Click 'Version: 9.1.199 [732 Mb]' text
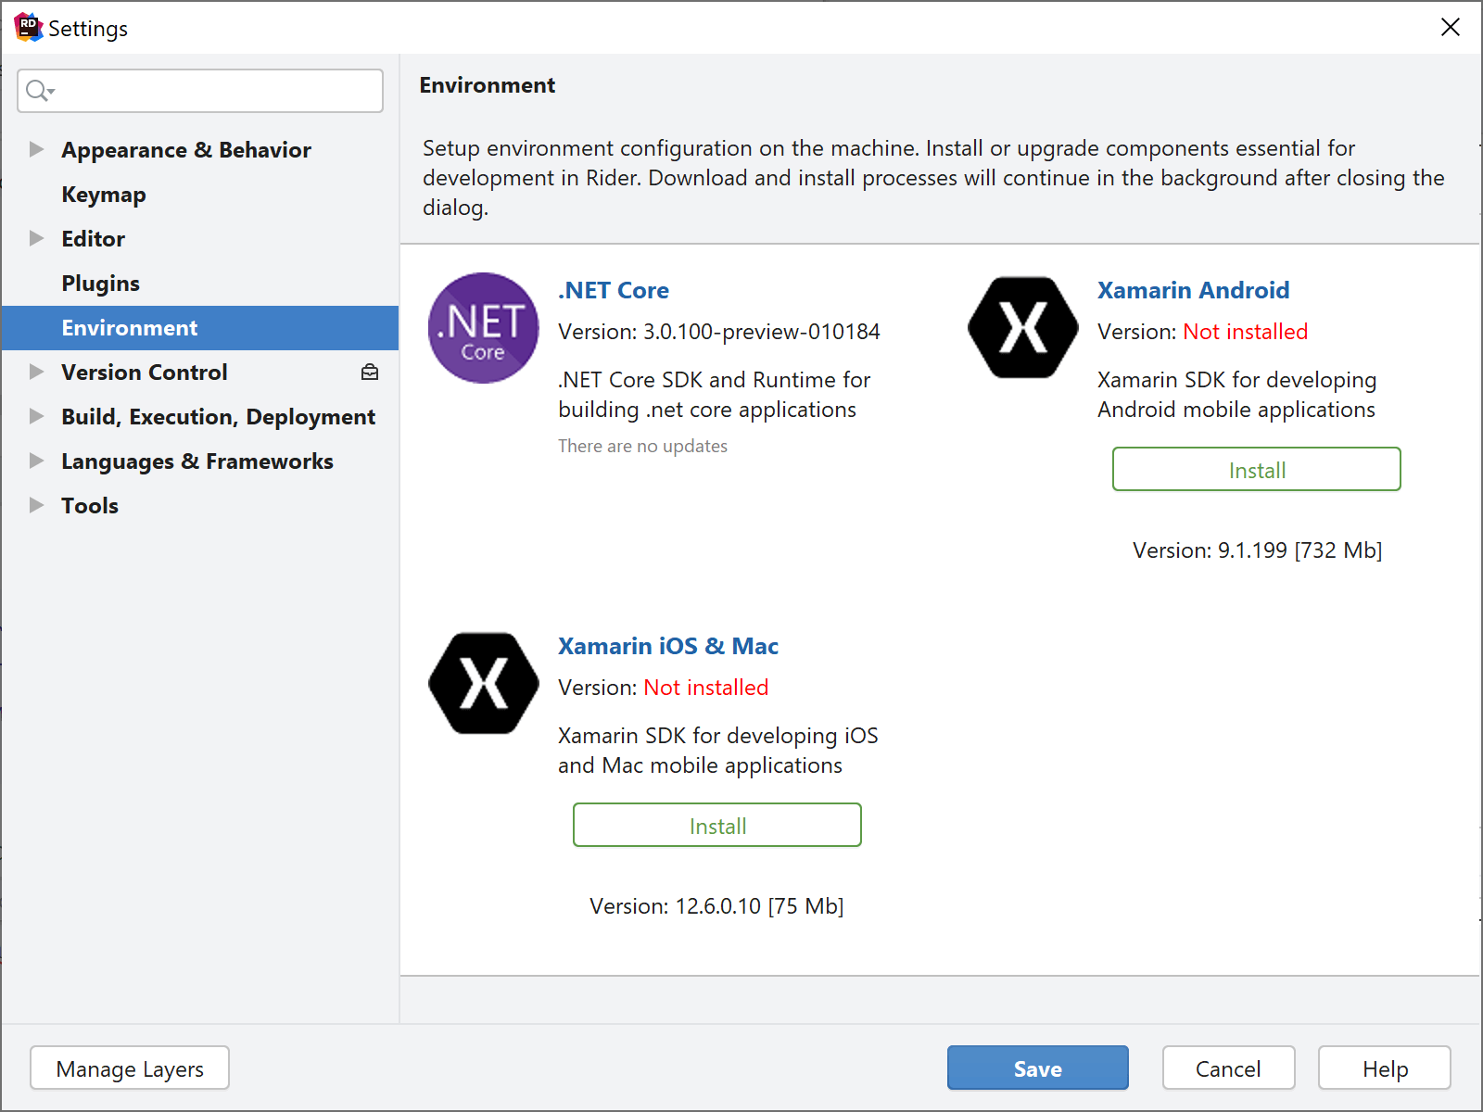The image size is (1483, 1112). [1257, 550]
